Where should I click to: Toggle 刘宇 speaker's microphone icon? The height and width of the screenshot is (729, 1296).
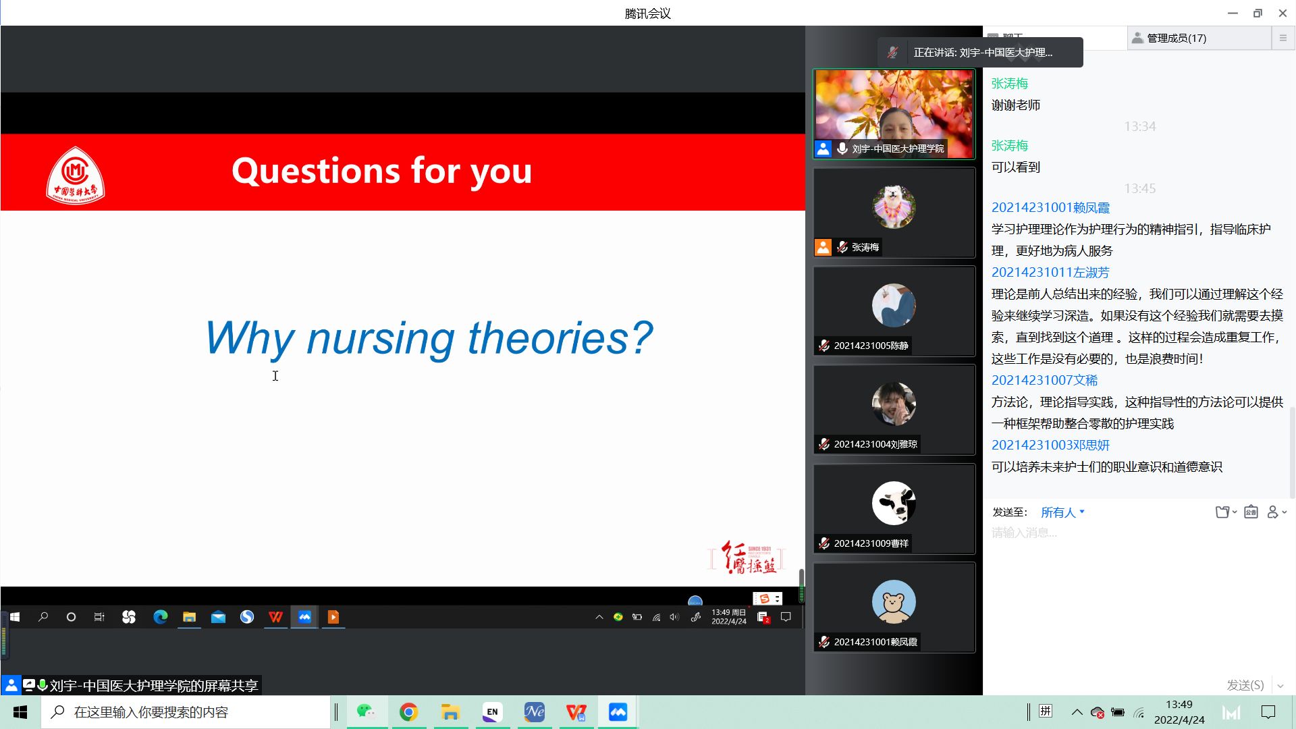pyautogui.click(x=842, y=148)
